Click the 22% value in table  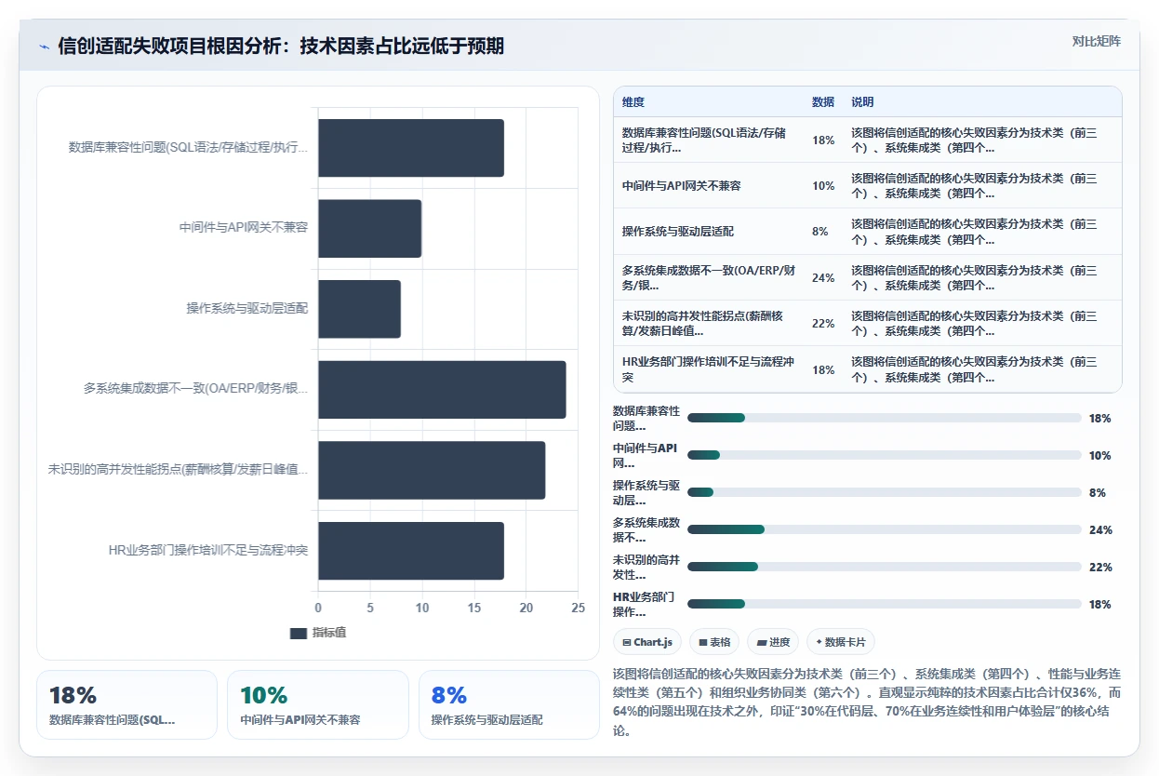point(823,323)
